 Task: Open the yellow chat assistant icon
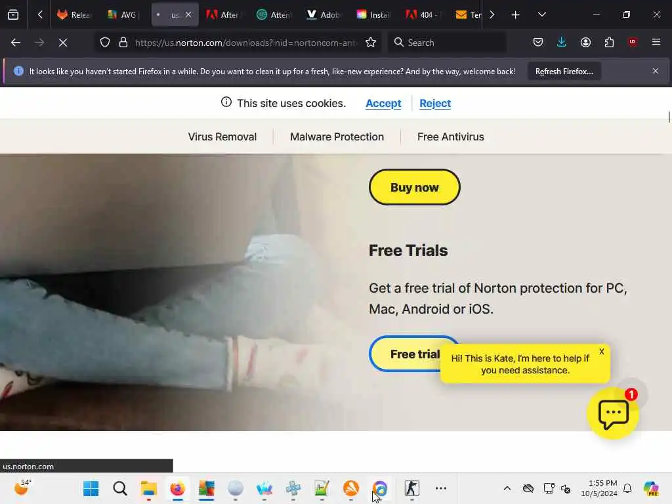613,413
